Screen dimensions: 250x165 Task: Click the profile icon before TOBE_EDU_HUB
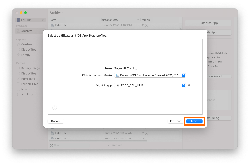click(x=118, y=85)
